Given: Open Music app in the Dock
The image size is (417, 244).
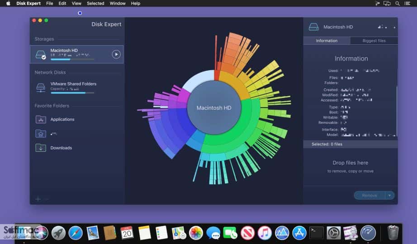Looking at the screenshot, I should pyautogui.click(x=265, y=233).
